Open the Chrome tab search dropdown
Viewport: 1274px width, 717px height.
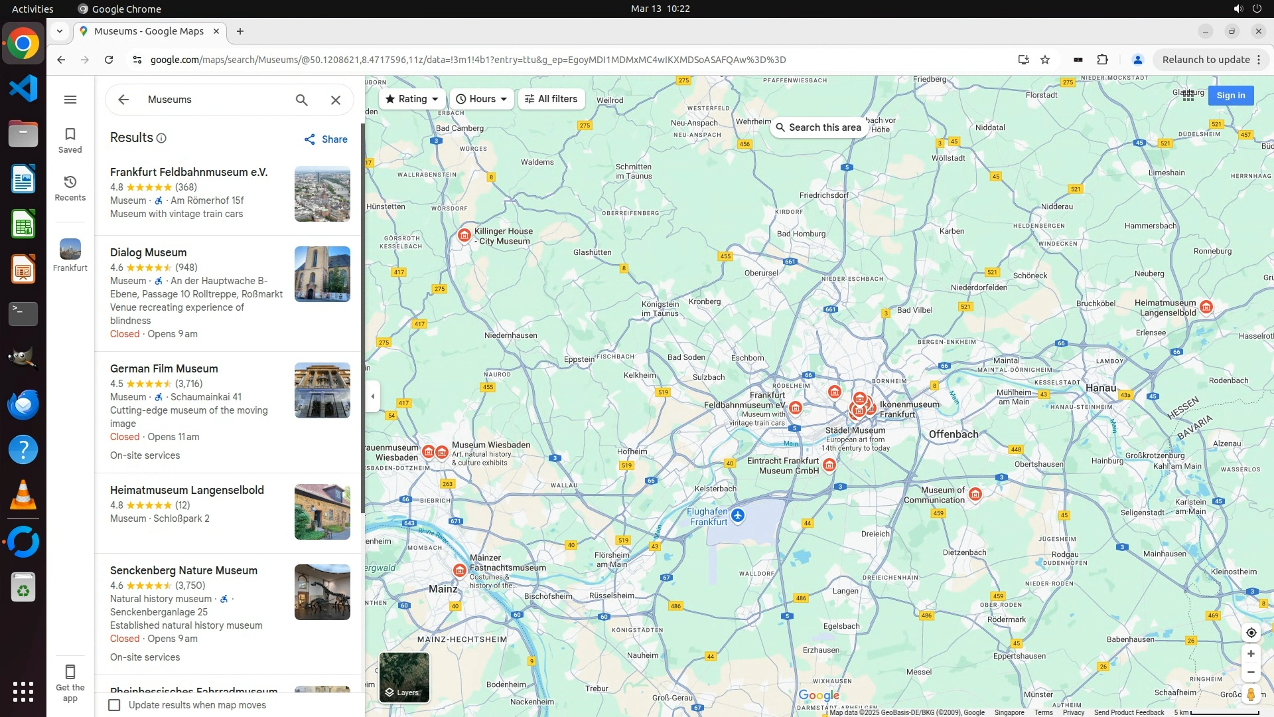(60, 31)
